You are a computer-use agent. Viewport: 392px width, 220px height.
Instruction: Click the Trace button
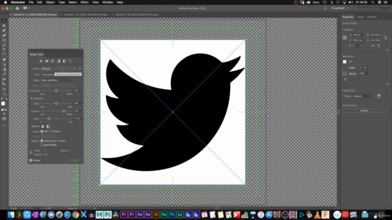tap(75, 160)
